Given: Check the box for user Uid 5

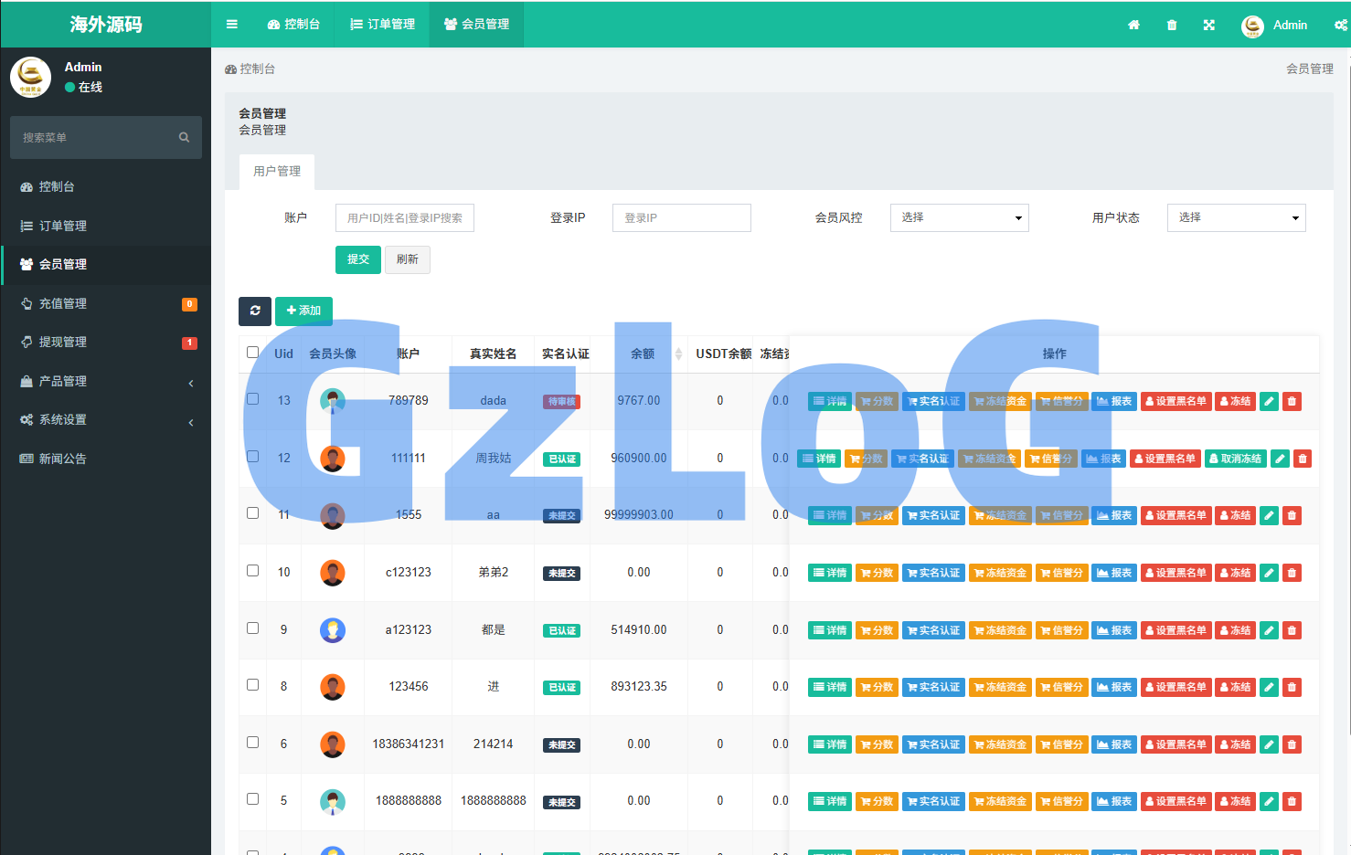Looking at the screenshot, I should pos(252,798).
